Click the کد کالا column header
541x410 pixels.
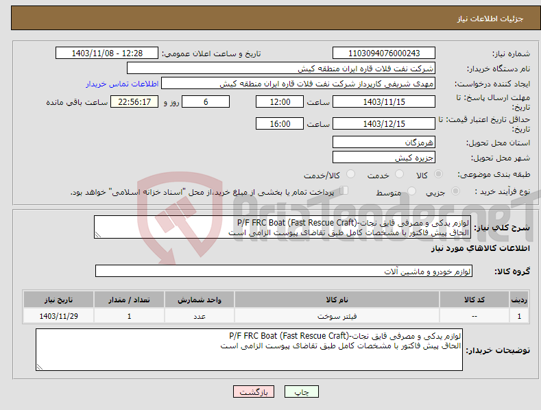pos(474,300)
